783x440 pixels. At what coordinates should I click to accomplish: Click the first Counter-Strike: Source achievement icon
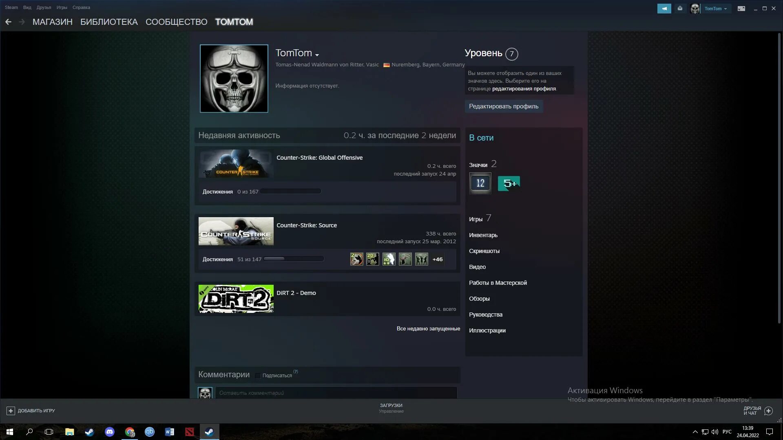[356, 259]
